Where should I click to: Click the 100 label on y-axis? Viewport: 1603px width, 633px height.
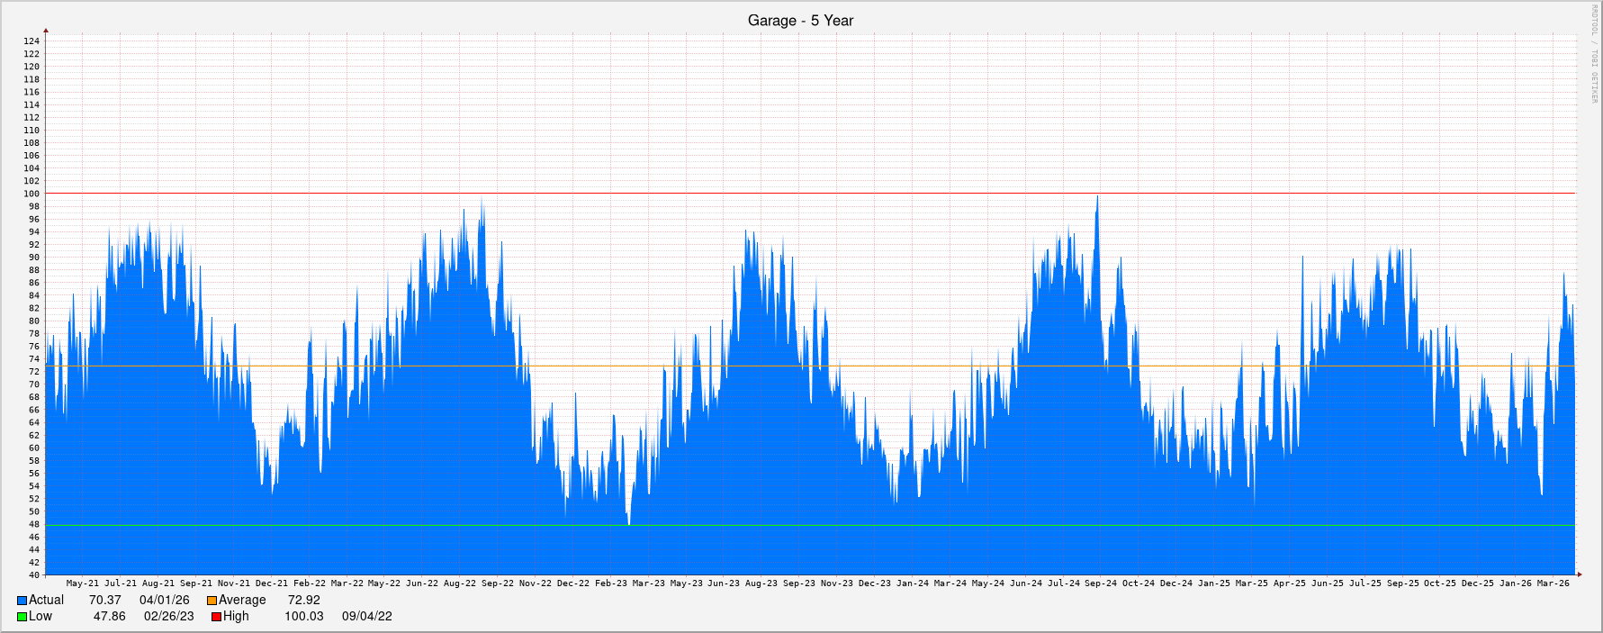click(32, 194)
